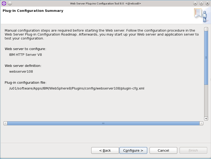Cancel the plug-in configuration wizard

[163, 150]
